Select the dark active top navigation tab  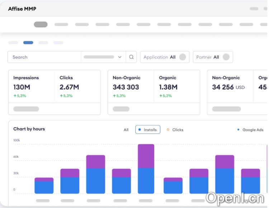tap(41, 24)
